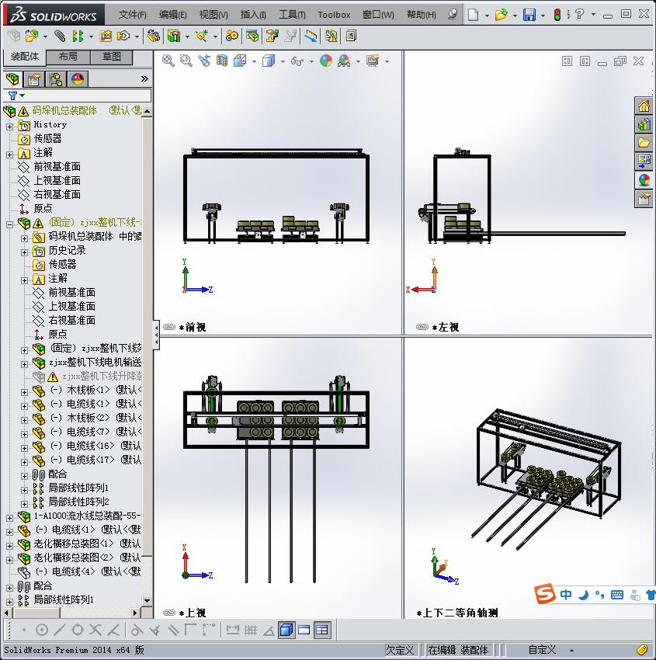Click the Zoom to Fit magnifier icon

(x=168, y=61)
